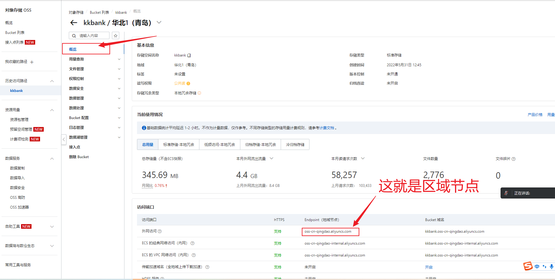
Task: Open the 本月读请求次数 dropdown
Action: point(363,158)
